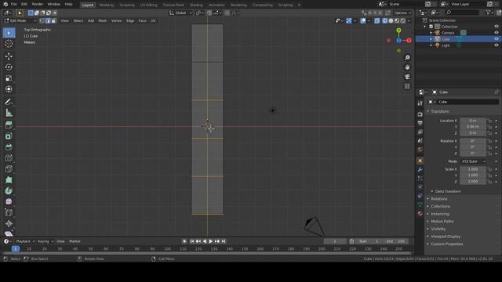This screenshot has height=282, width=502.
Task: Open the Edit Mode dropdown
Action: pyautogui.click(x=20, y=21)
